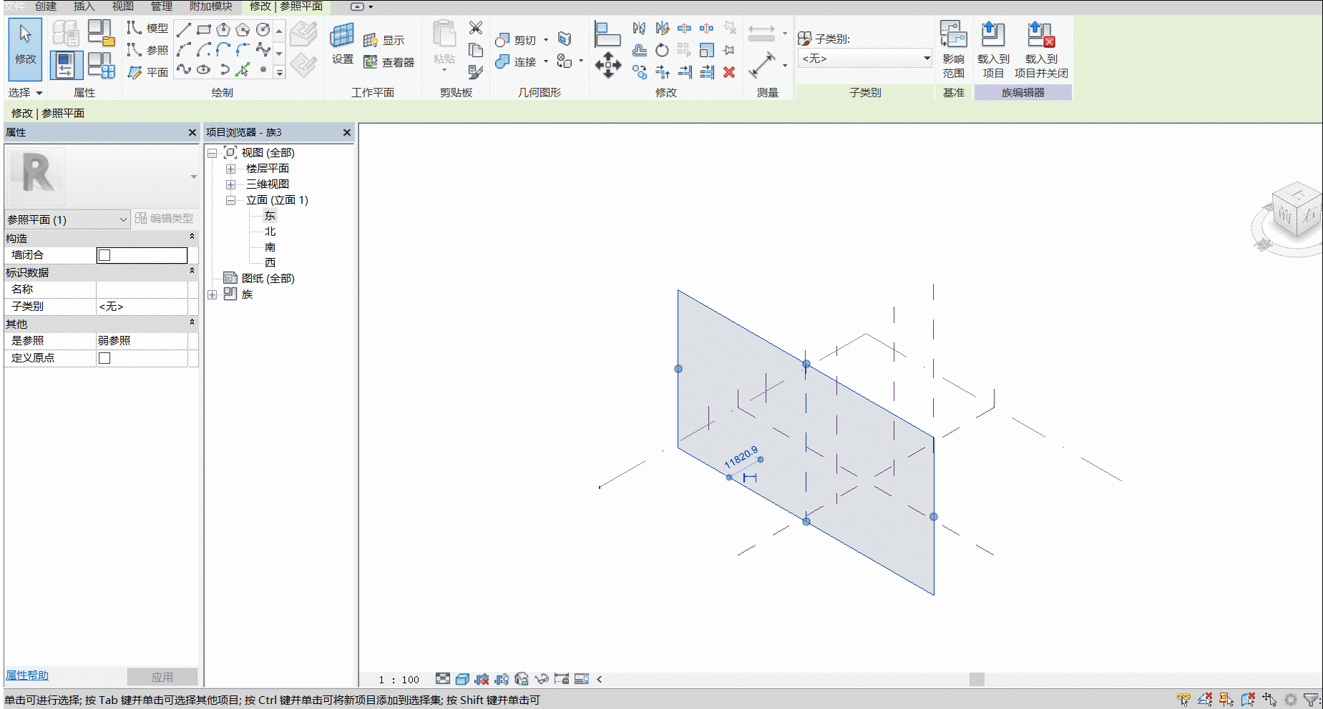Collapse the 立面 (立面 1) node

tap(231, 200)
